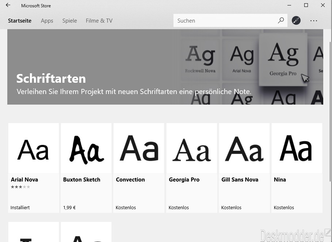The height and width of the screenshot is (242, 332).
Task: Close the Microsoft Store window
Action: pyautogui.click(x=323, y=5)
